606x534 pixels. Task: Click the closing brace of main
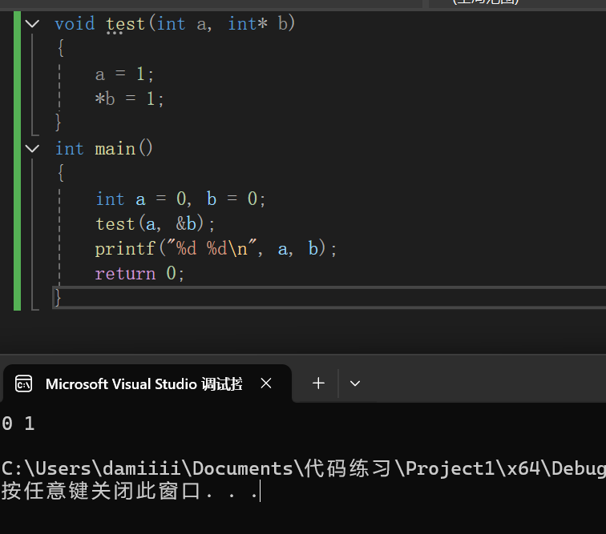(x=58, y=298)
